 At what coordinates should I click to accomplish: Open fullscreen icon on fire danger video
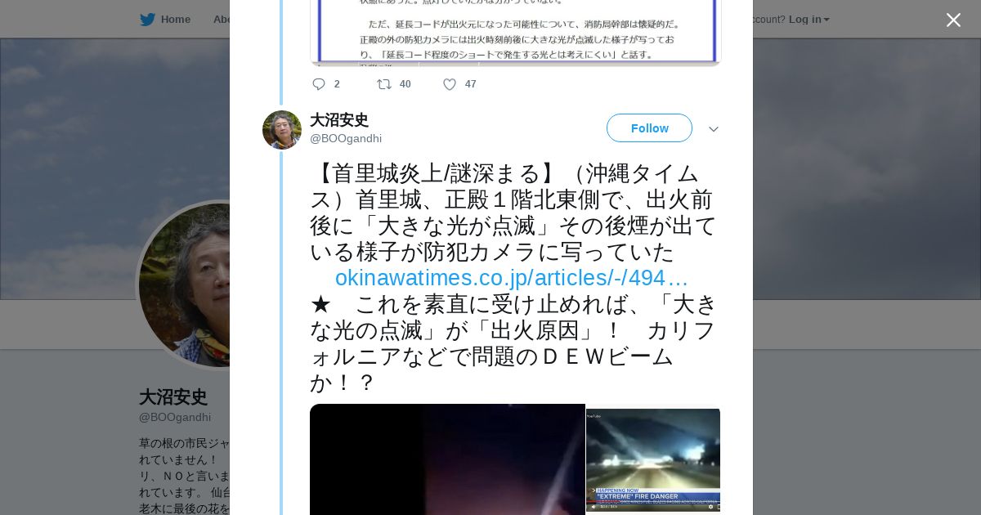pos(717,506)
